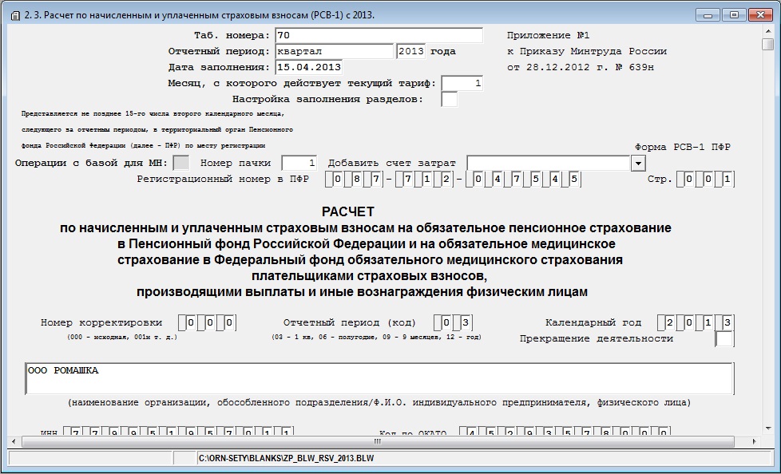
Task: Click the first cell of the ПФР registration number
Action: [x=337, y=180]
